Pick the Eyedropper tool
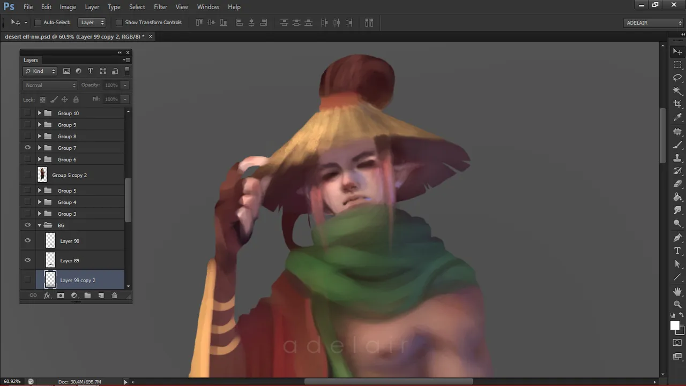Image resolution: width=686 pixels, height=386 pixels. (x=677, y=117)
